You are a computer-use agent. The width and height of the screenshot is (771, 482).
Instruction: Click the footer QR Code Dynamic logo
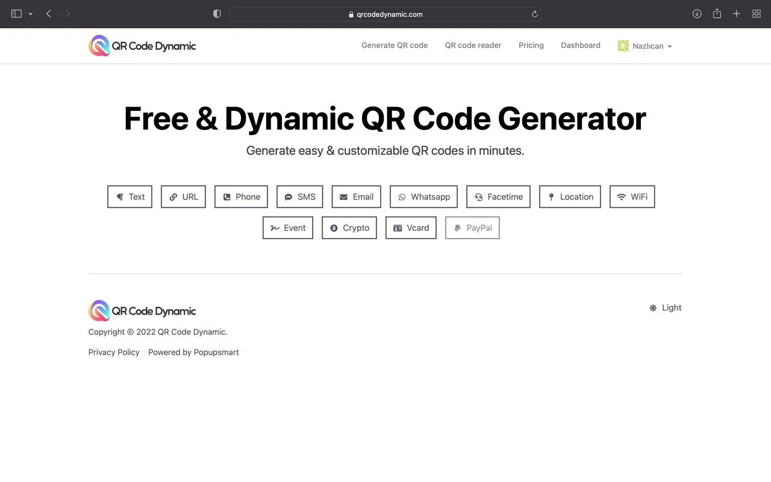click(142, 311)
